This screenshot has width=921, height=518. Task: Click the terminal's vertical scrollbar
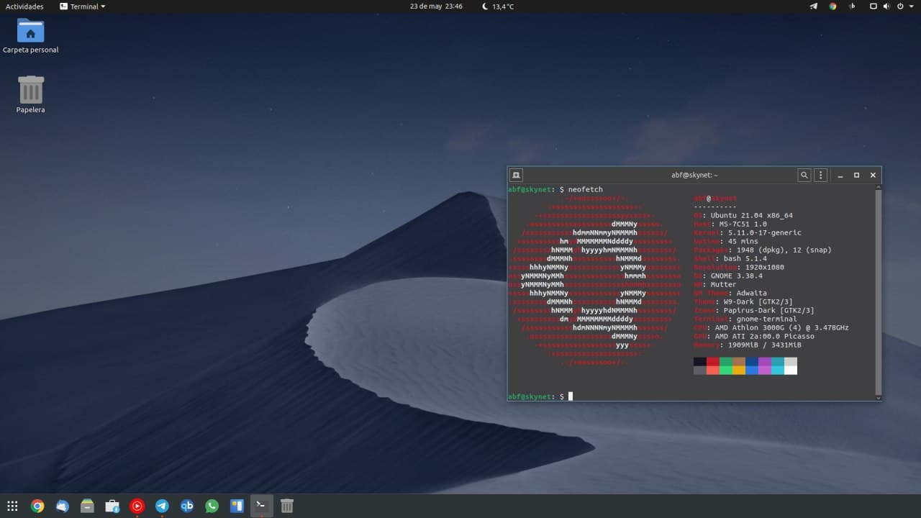click(x=878, y=288)
